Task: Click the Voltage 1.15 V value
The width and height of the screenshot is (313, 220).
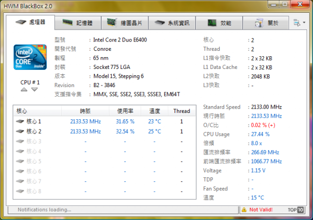Action: click(x=258, y=171)
